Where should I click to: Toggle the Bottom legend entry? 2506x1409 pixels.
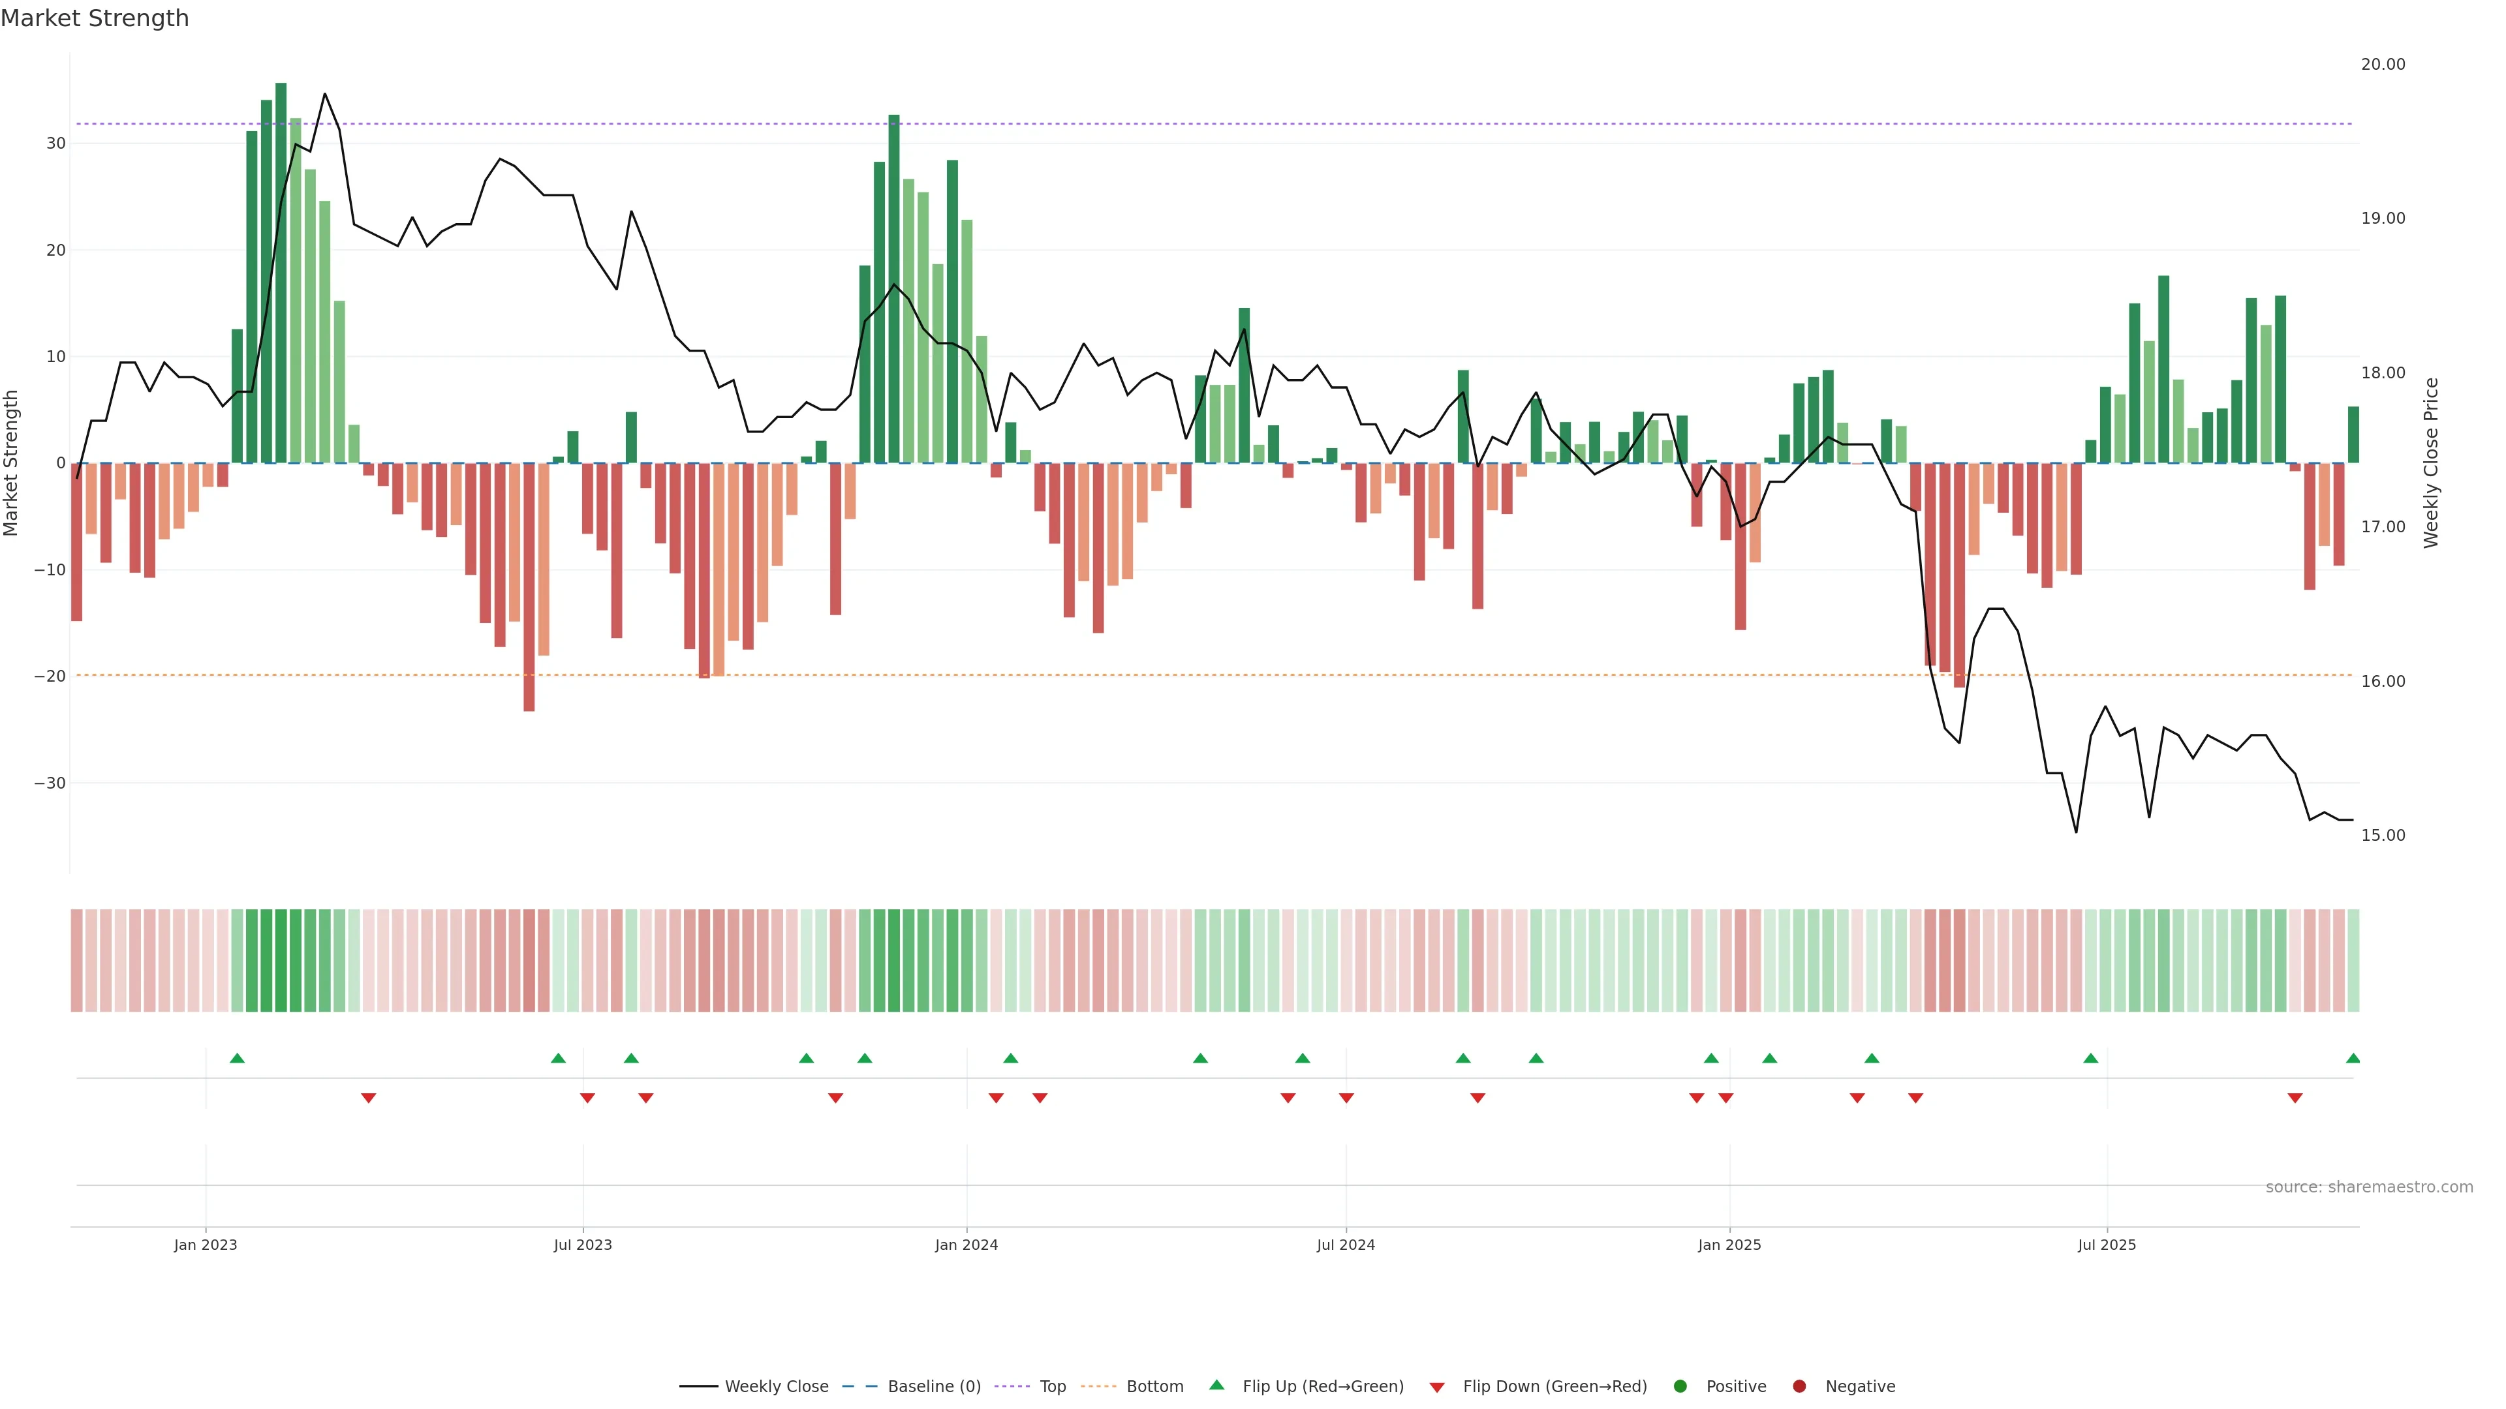(1154, 1387)
